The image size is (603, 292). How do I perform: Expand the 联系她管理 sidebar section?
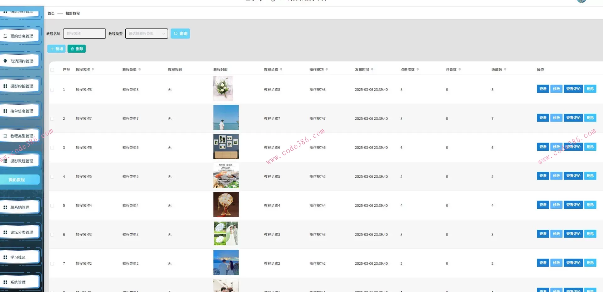(x=20, y=207)
